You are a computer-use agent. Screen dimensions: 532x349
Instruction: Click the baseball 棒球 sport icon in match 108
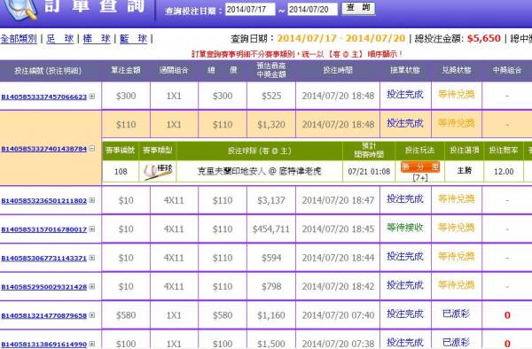pyautogui.click(x=158, y=171)
